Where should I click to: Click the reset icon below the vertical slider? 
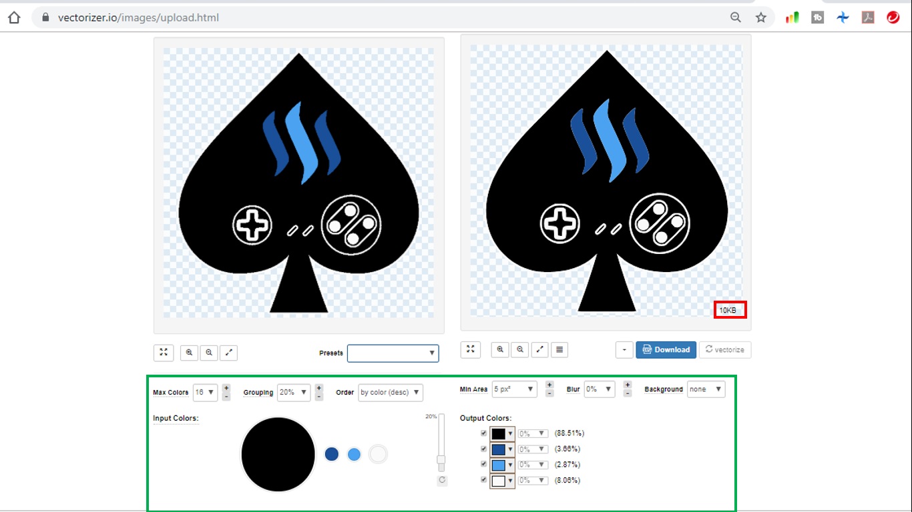pos(442,480)
